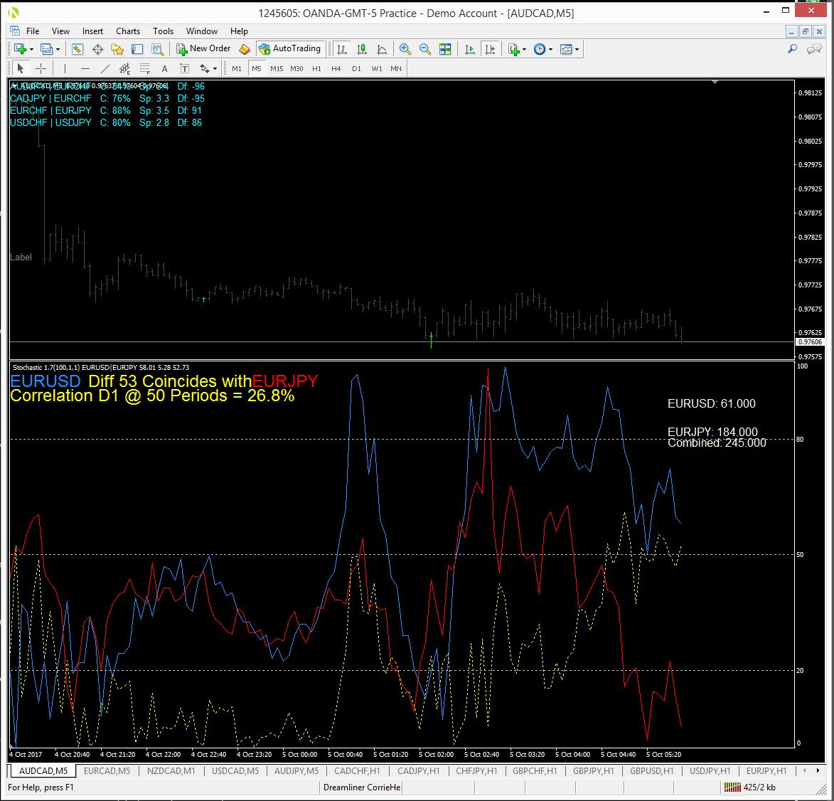Select the Draw Trendline tool

point(105,69)
